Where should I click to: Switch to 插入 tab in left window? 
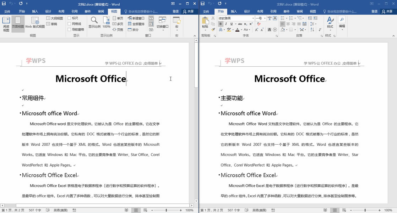point(35,11)
